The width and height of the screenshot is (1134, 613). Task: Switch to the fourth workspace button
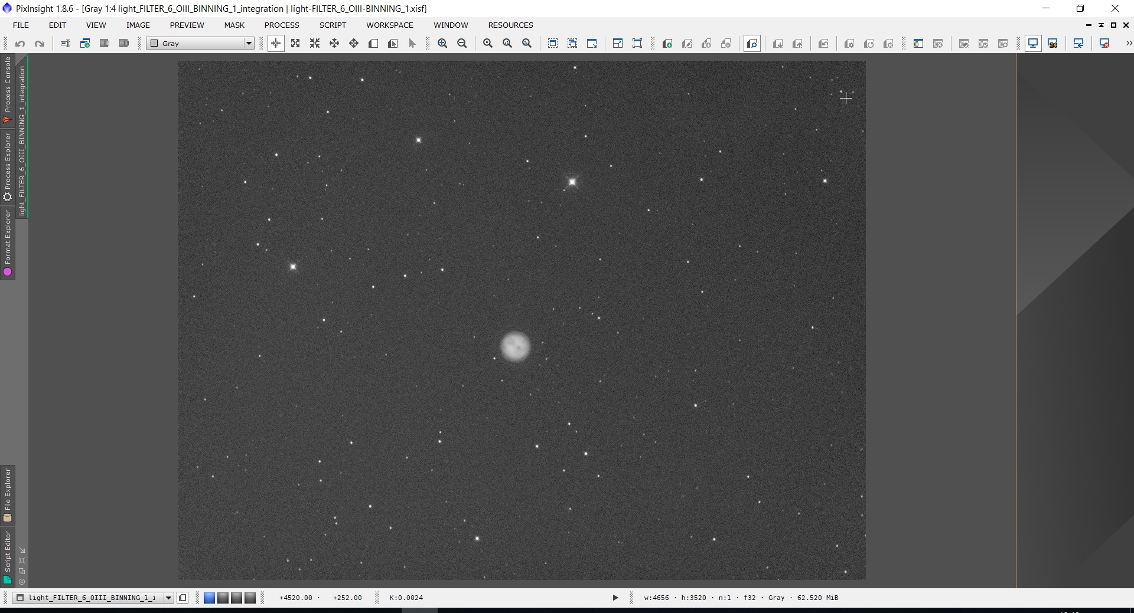pos(250,598)
